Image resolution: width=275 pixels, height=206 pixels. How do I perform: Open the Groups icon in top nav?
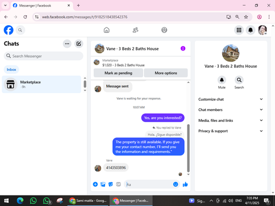164,30
